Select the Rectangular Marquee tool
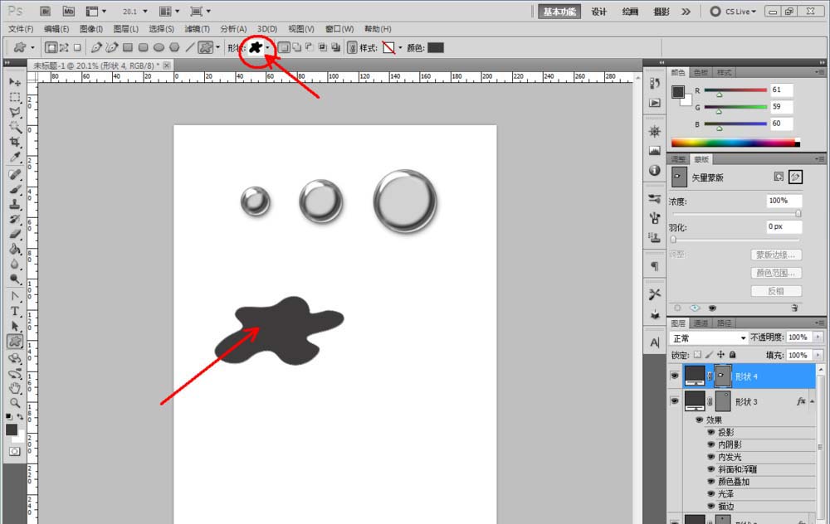The width and height of the screenshot is (830, 524). (x=15, y=97)
